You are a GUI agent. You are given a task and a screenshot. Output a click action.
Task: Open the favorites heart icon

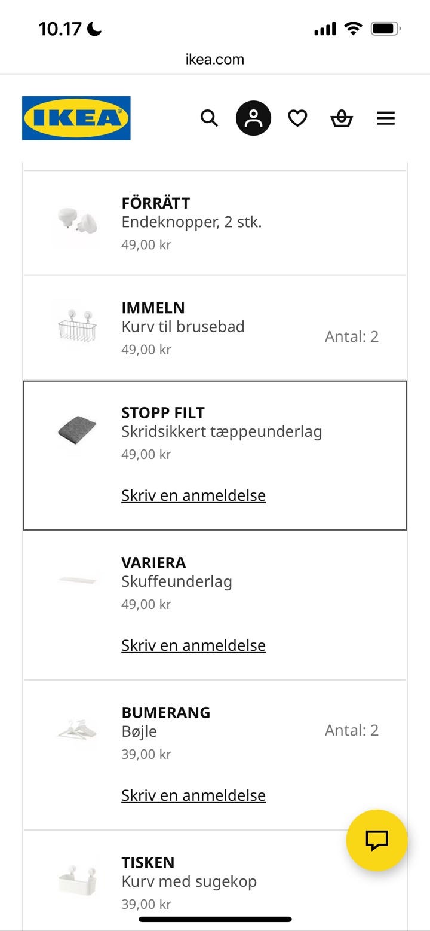pyautogui.click(x=297, y=118)
